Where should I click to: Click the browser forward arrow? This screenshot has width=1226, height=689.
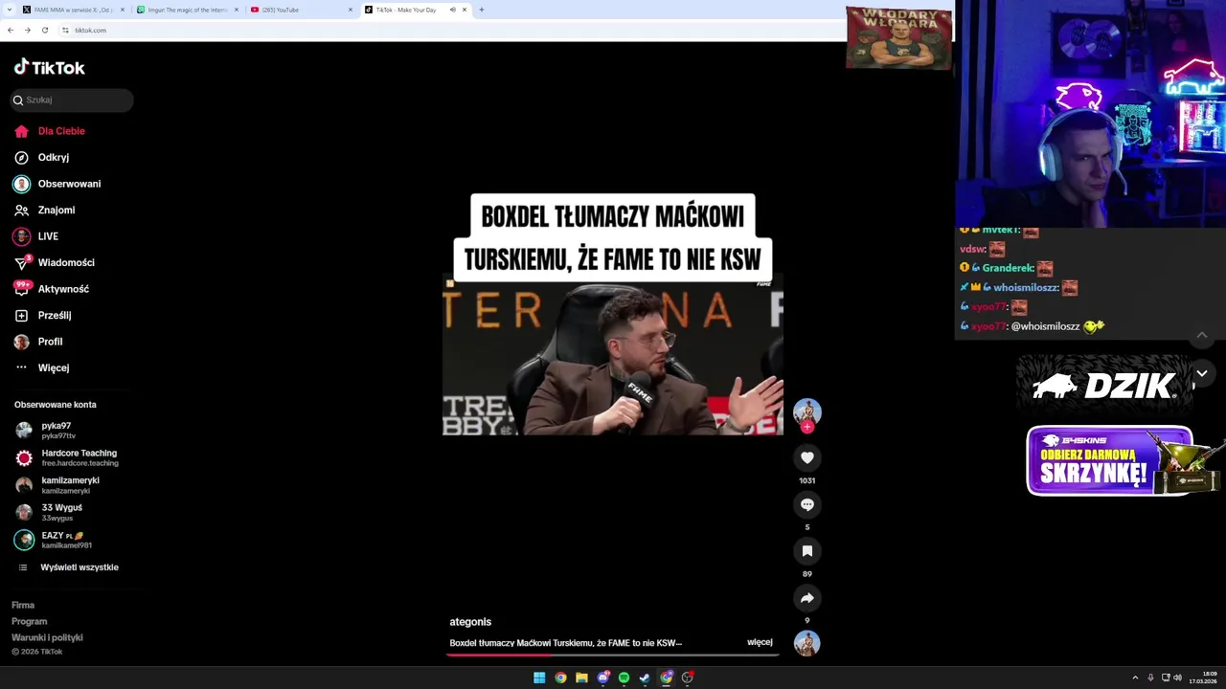pos(27,30)
